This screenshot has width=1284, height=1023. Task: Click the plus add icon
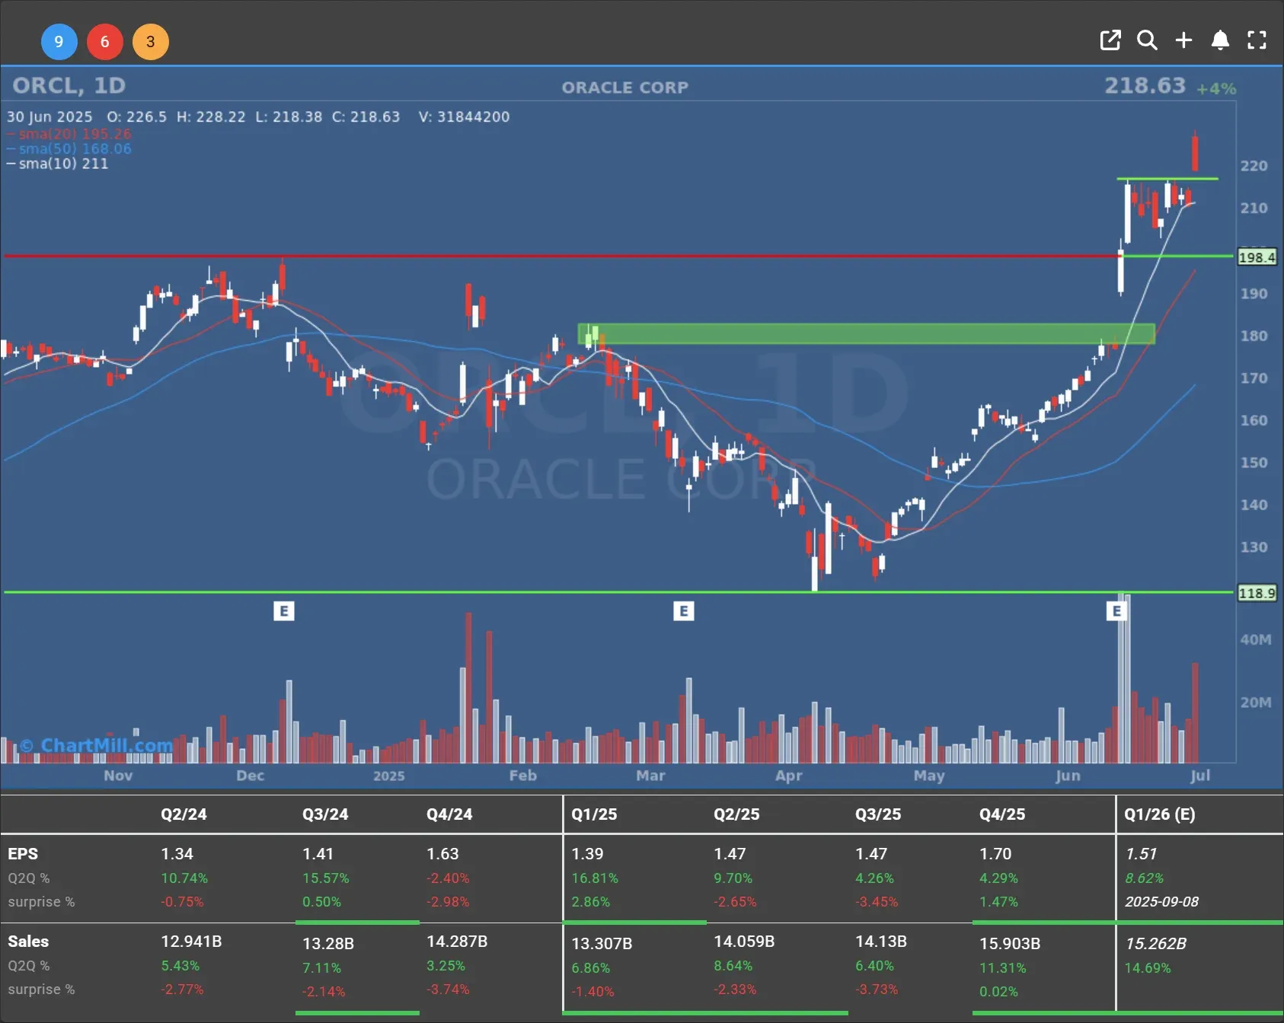tap(1183, 40)
